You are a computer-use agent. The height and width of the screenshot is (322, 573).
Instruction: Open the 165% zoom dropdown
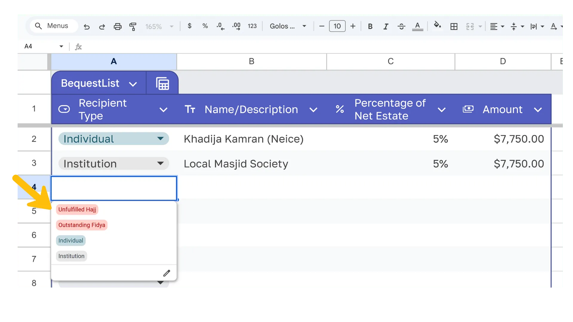click(x=159, y=27)
